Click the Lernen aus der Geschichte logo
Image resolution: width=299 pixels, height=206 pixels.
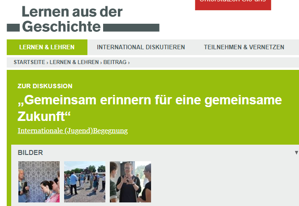click(x=72, y=19)
